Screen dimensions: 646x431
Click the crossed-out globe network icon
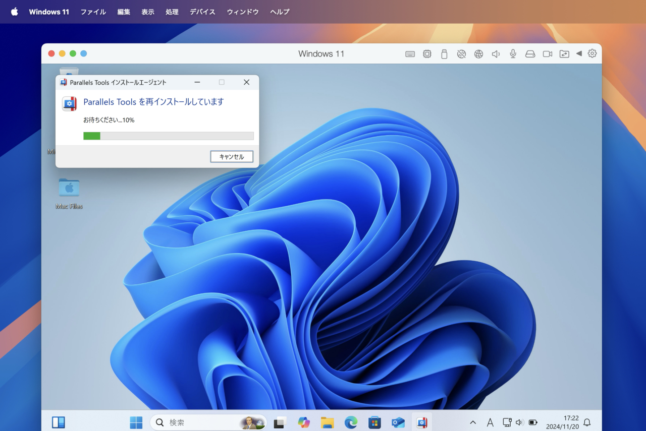tap(461, 54)
